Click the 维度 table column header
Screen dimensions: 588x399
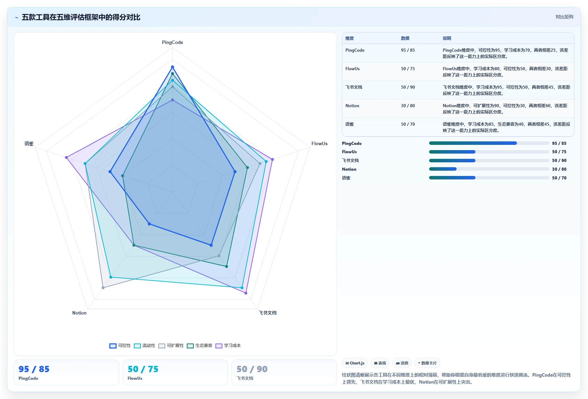tap(350, 38)
